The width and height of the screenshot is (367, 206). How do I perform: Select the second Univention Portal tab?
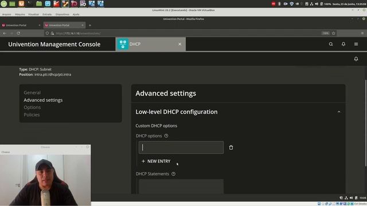pyautogui.click(x=64, y=25)
